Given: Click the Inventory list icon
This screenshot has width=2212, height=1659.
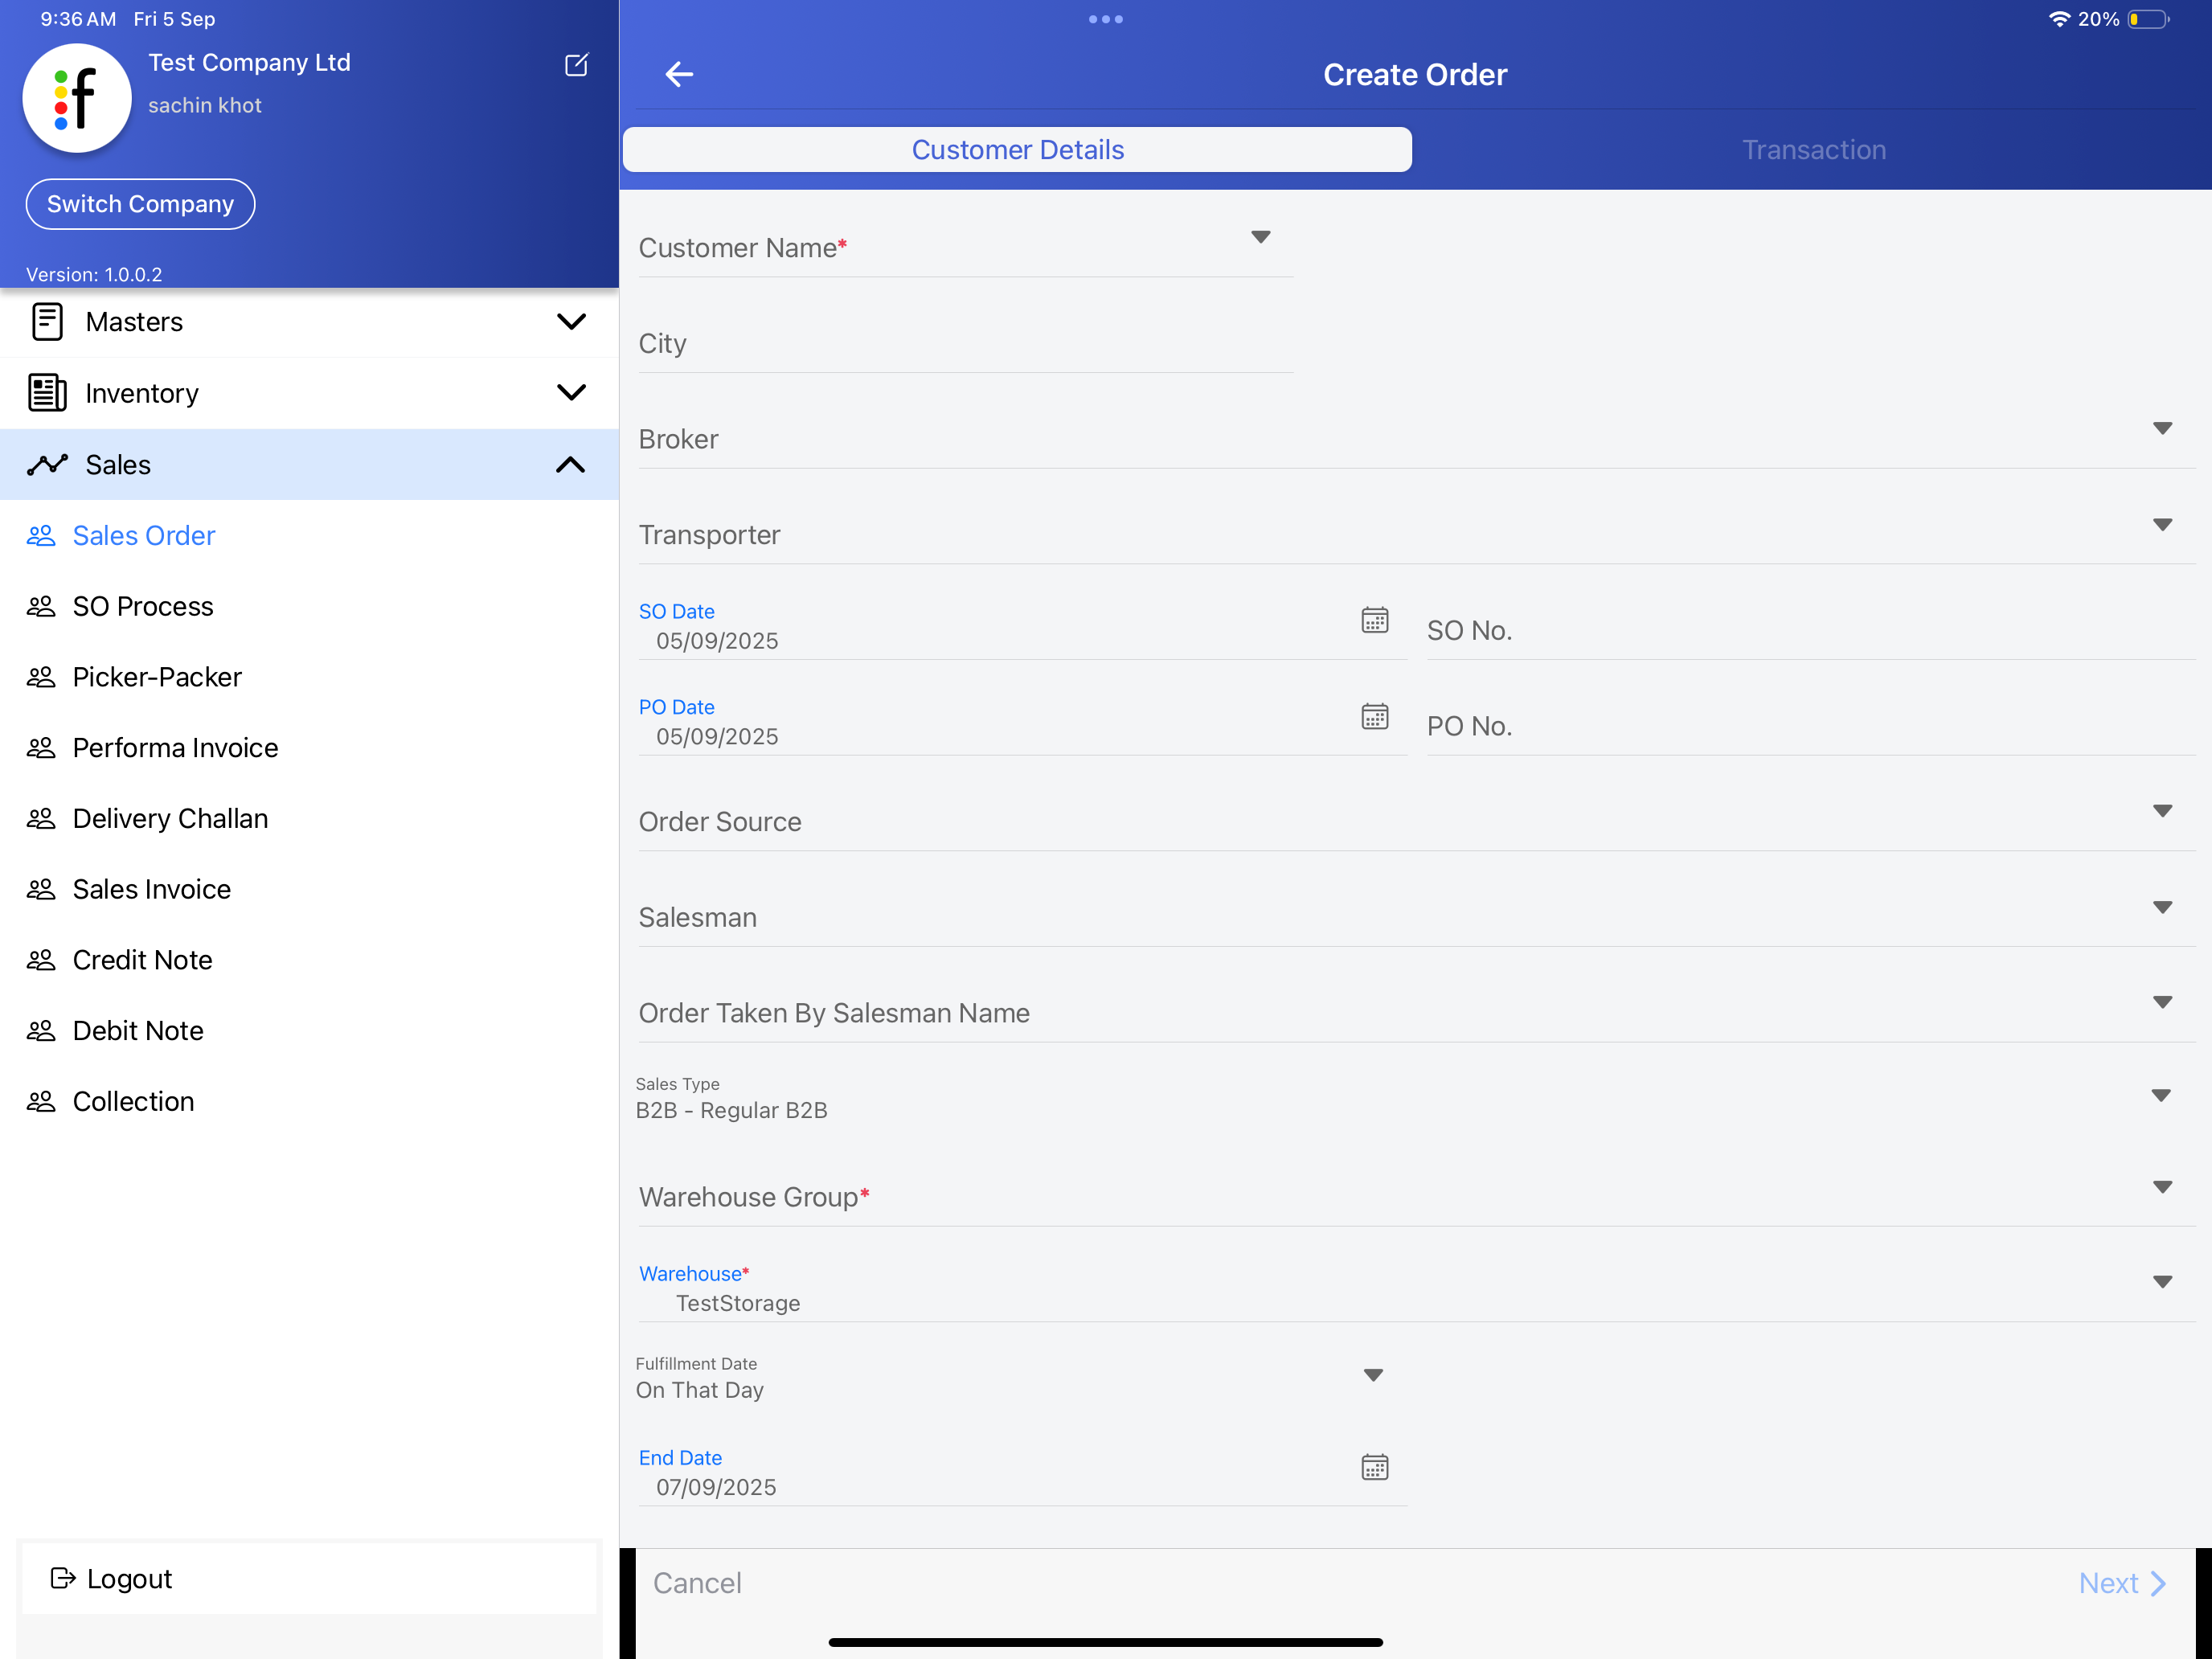Looking at the screenshot, I should pyautogui.click(x=47, y=393).
